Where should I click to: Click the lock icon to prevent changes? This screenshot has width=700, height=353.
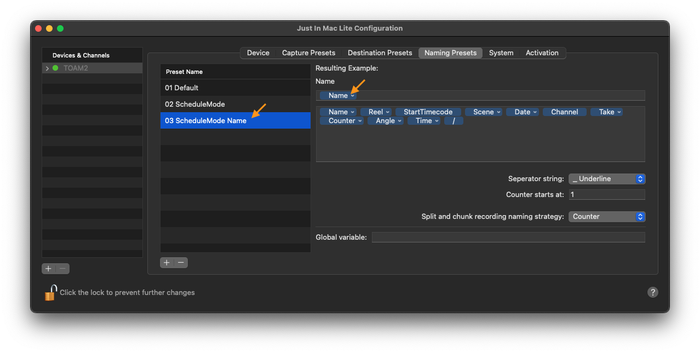tap(50, 292)
